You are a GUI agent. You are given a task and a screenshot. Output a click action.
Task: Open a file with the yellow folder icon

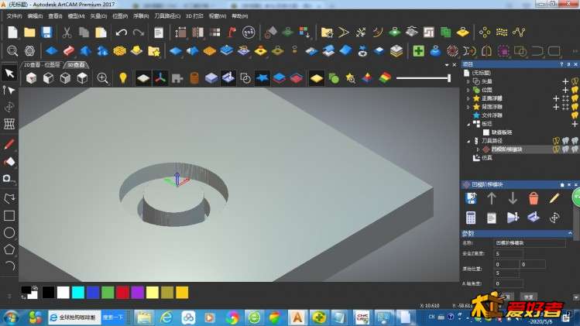point(29,33)
